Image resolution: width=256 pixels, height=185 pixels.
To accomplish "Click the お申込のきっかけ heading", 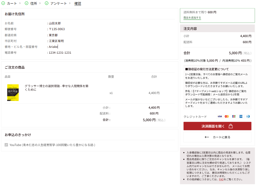I will (x=18, y=135).
